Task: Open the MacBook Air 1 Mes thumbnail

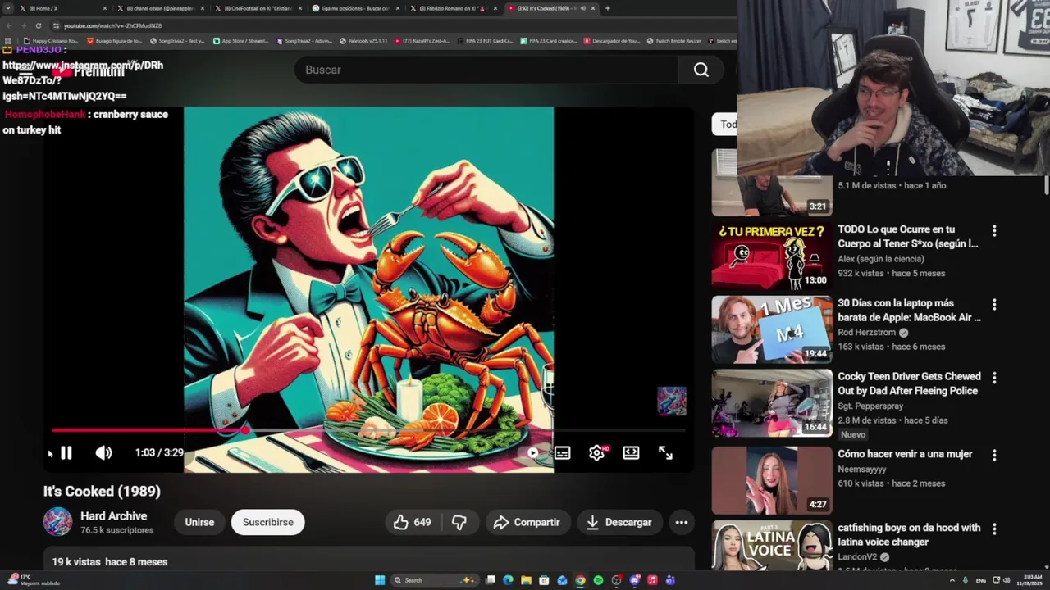Action: click(772, 329)
